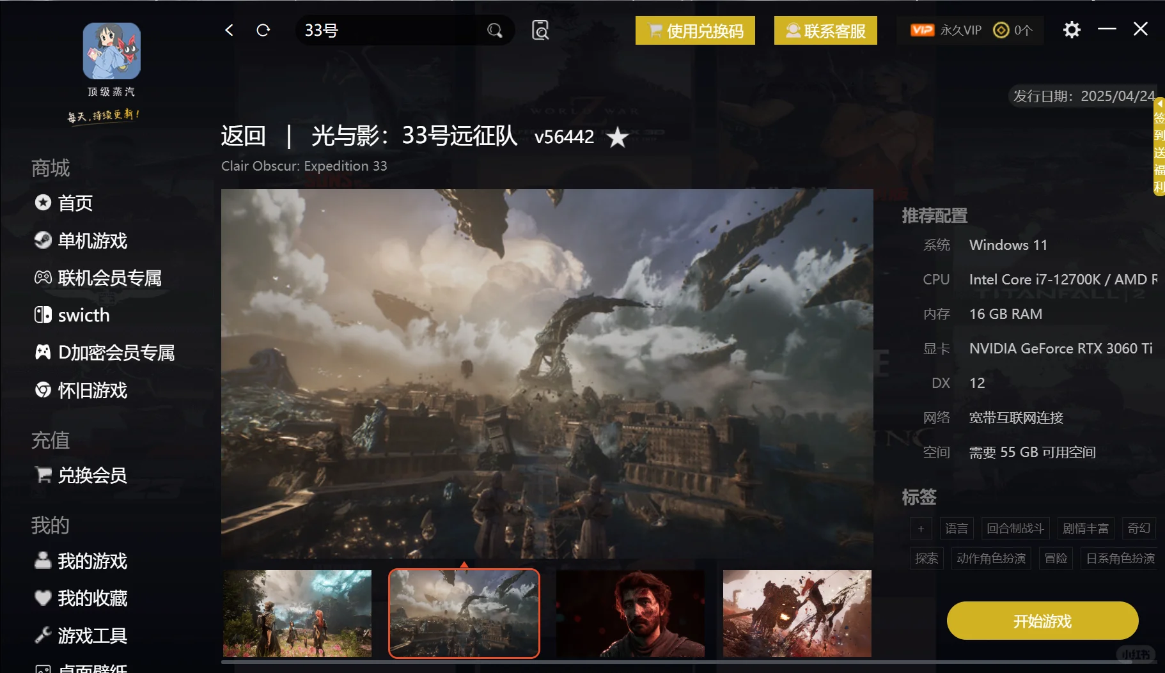Favorite the game with the star icon
The image size is (1165, 673).
pos(618,137)
